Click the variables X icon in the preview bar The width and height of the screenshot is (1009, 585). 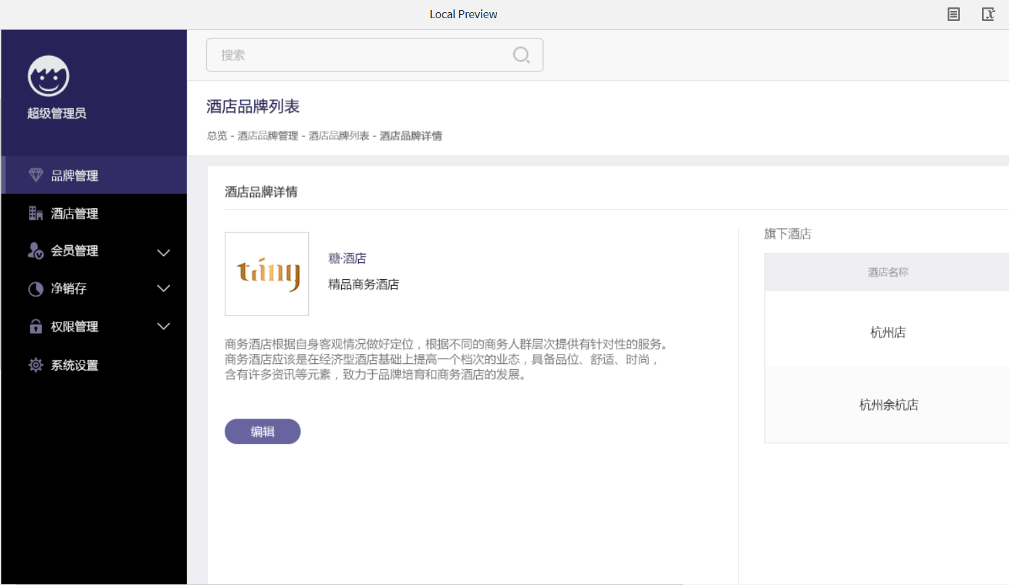coord(988,14)
